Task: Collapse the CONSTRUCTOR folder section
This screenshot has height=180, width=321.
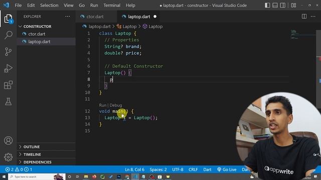Action: click(37, 26)
